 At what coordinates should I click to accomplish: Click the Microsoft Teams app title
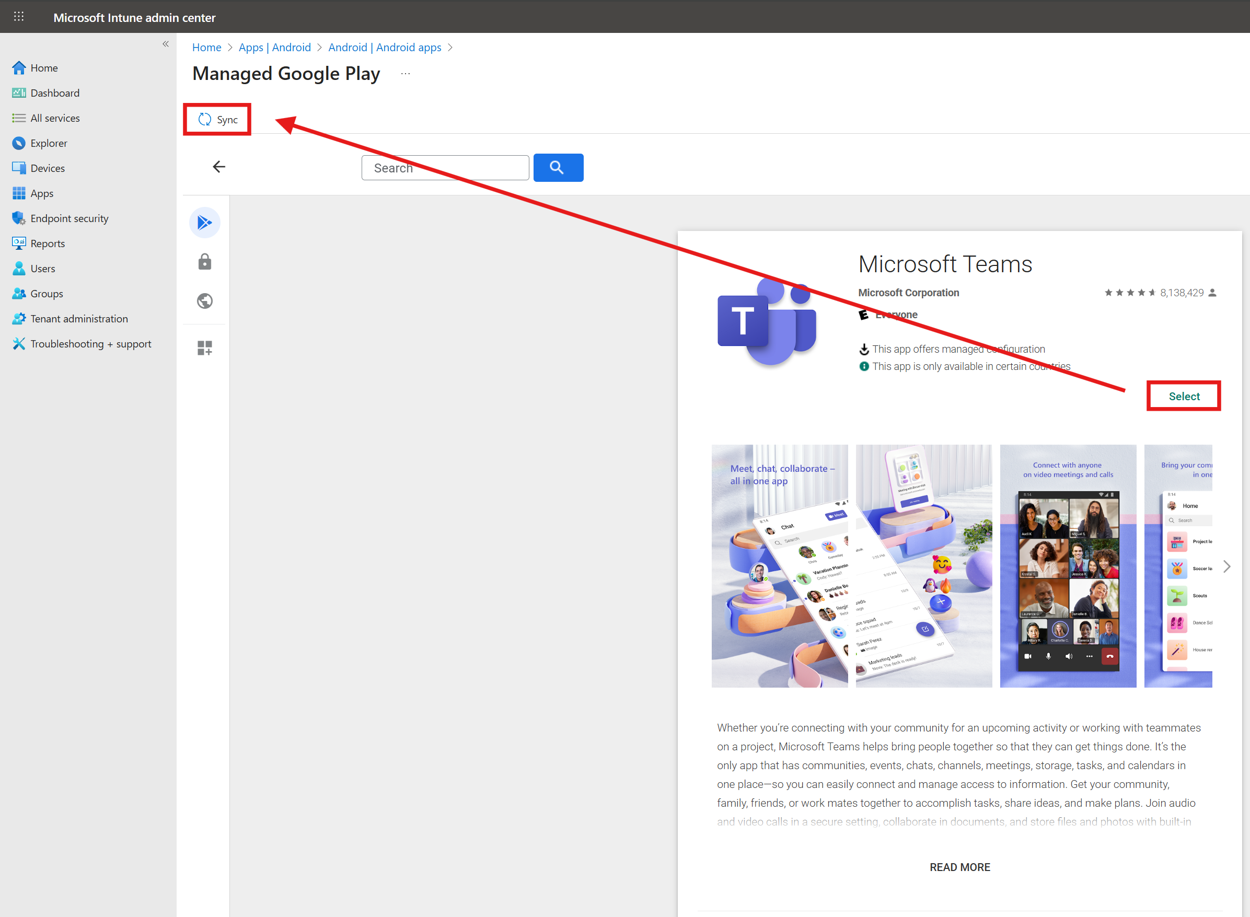click(945, 264)
